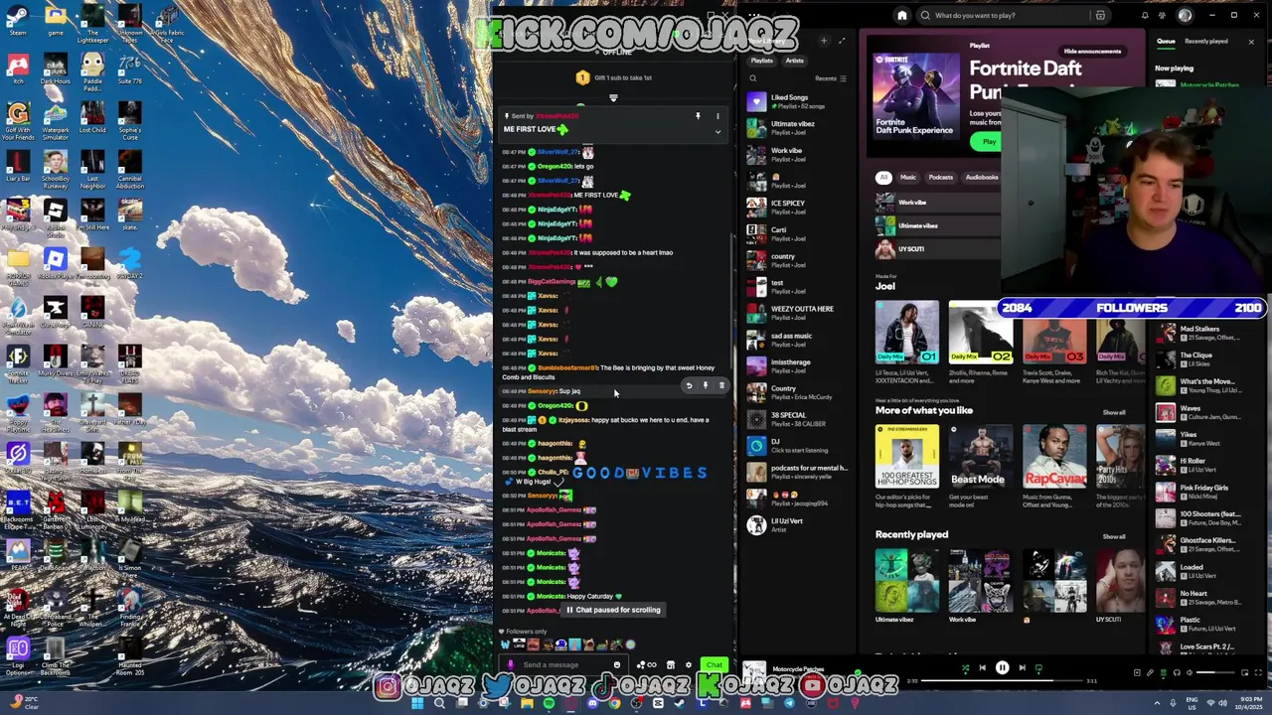Select the All filter chip
This screenshot has height=715, width=1272.
click(882, 178)
